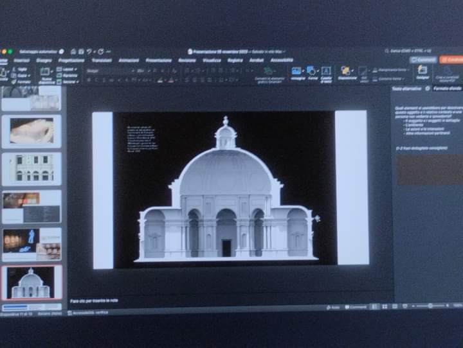Screen dimensions: 463x348
Task: Click the Stili veloci icon
Action: (363, 71)
